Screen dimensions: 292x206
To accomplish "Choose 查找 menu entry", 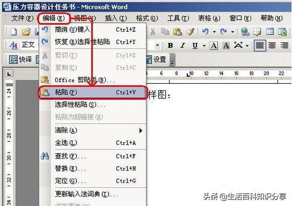I will point(93,156).
